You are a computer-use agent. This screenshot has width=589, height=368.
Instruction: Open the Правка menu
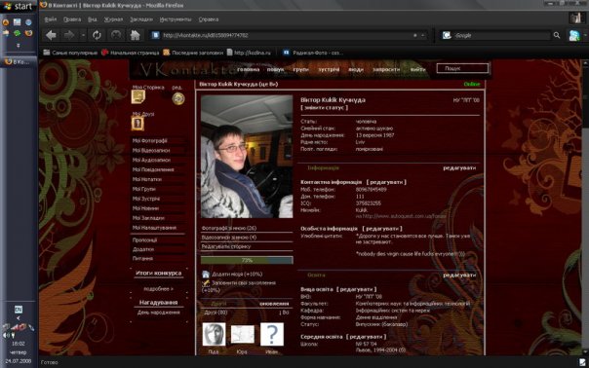pos(72,19)
